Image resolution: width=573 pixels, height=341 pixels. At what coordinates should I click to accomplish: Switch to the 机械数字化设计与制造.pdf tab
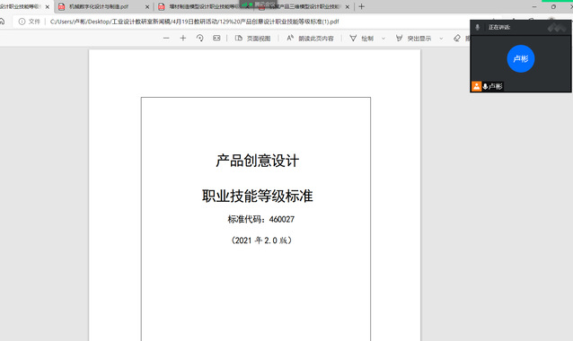click(x=100, y=6)
